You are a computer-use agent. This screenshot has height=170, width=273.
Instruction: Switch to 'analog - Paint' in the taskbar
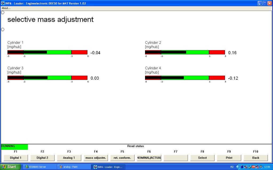pyautogui.click(x=74, y=167)
